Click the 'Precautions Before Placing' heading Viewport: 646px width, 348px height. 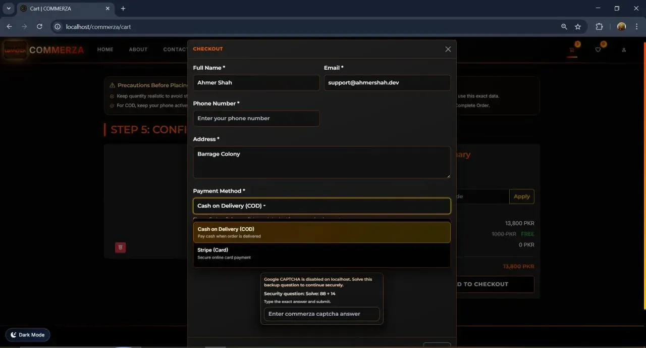click(152, 85)
